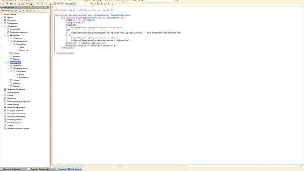This screenshot has width=304, height=171.
Task: Select Внешние источники данных
Action: pos(18,129)
